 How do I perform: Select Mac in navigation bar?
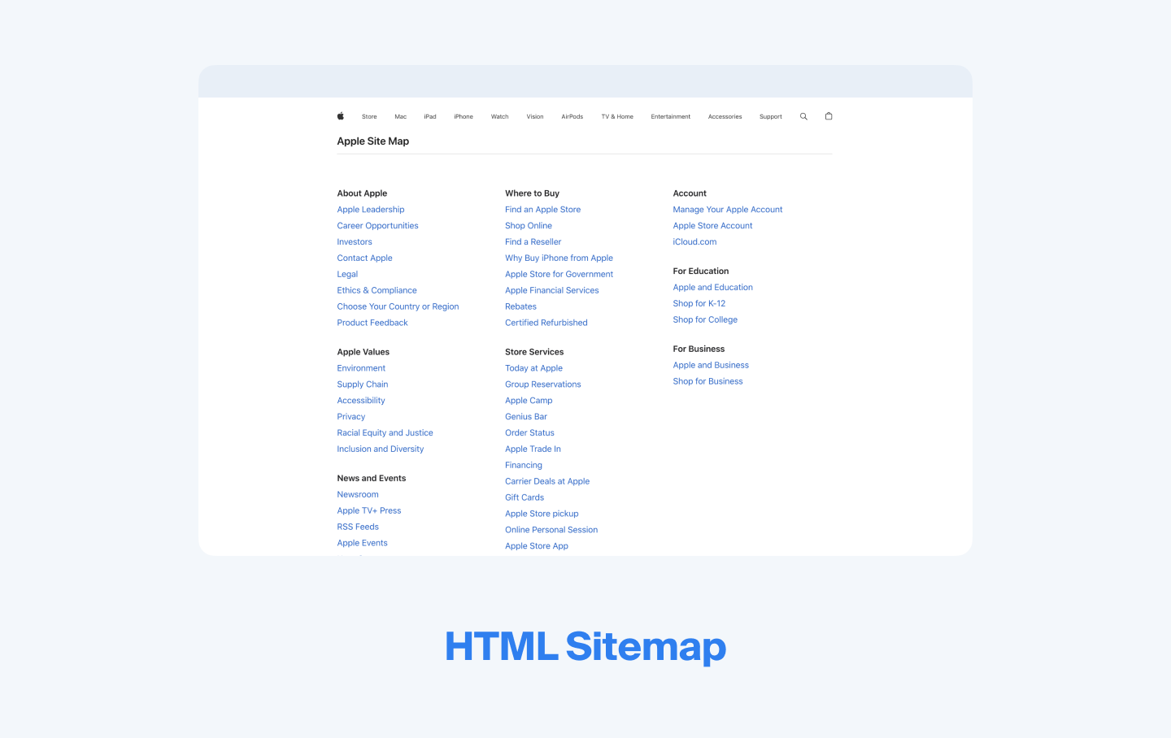click(401, 117)
